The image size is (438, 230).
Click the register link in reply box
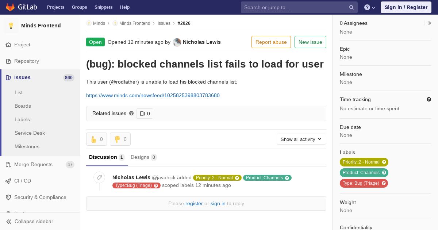tap(194, 204)
